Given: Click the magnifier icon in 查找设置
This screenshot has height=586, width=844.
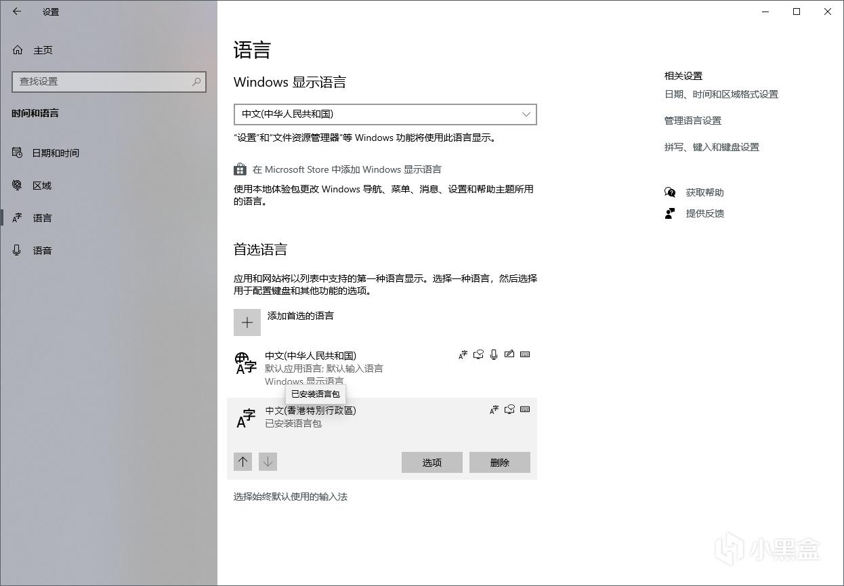Looking at the screenshot, I should click(196, 81).
